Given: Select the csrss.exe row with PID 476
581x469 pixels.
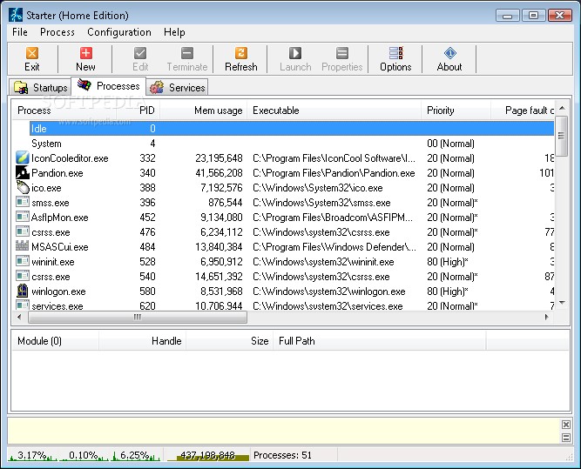Looking at the screenshot, I should (283, 232).
